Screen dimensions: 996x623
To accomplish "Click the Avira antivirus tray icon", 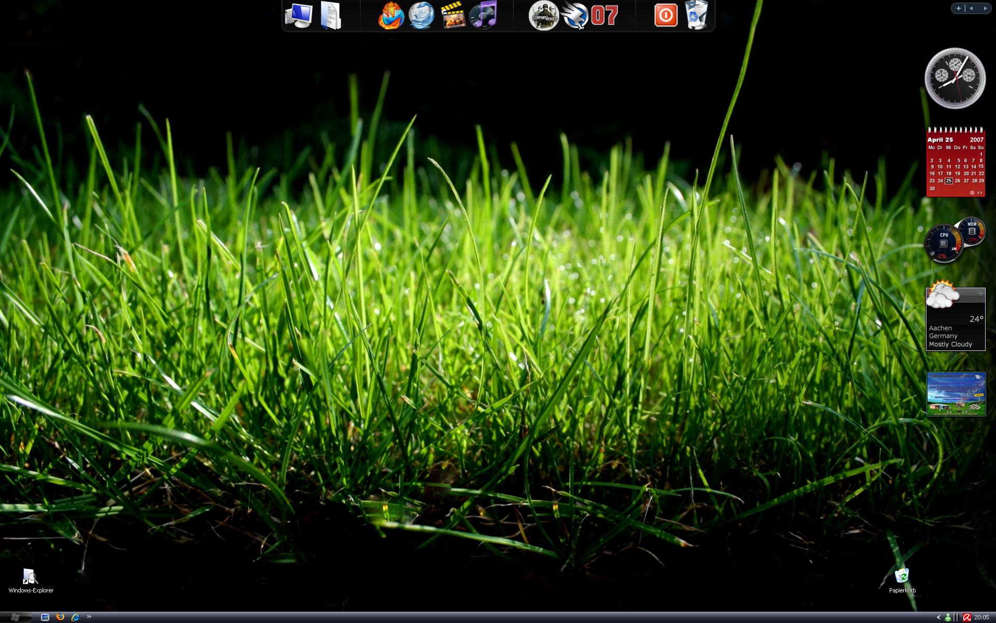I will point(966,617).
